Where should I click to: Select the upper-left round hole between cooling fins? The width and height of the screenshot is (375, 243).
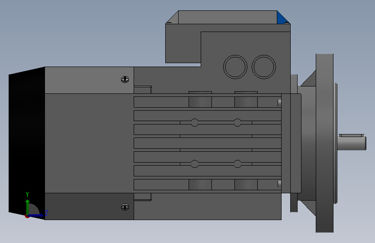pyautogui.click(x=195, y=122)
